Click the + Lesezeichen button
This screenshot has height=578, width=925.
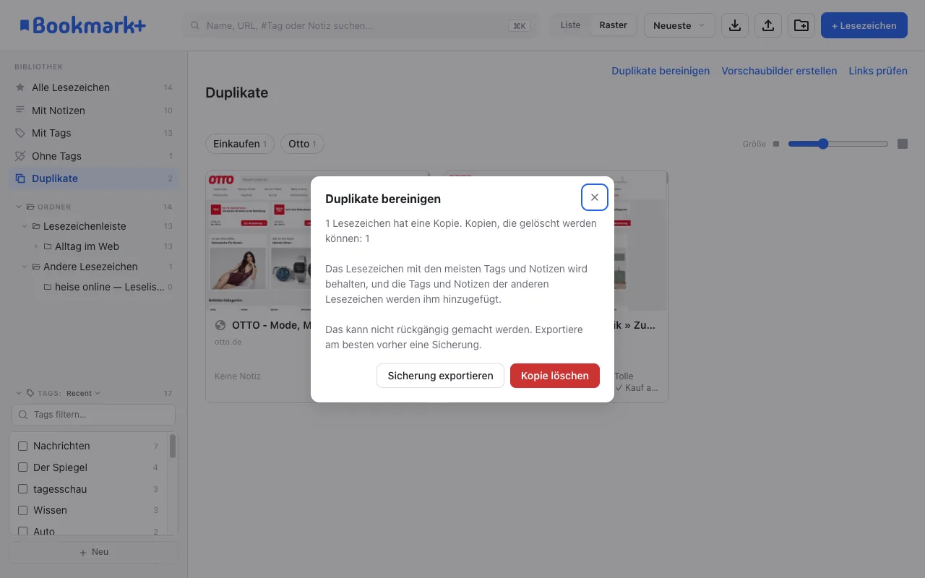[x=864, y=25]
